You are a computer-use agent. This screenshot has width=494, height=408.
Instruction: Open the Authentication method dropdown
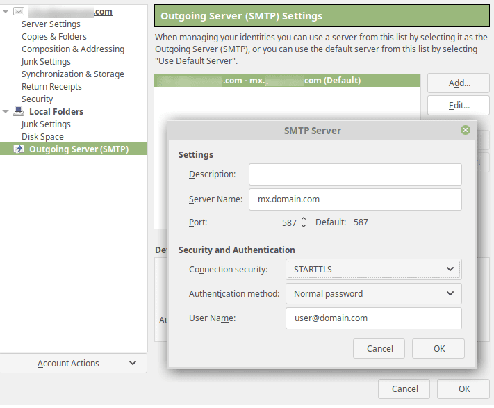click(x=373, y=293)
